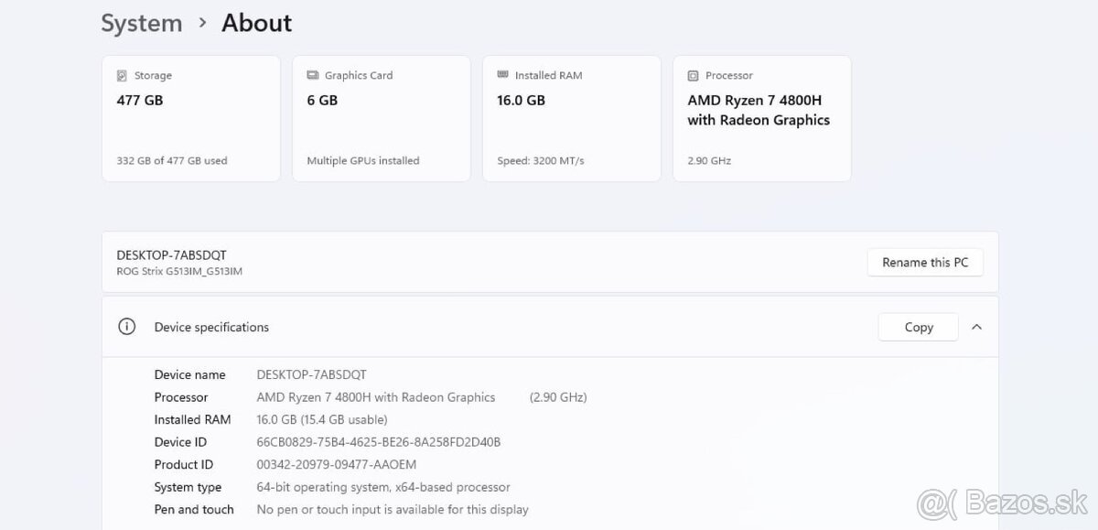Click the Installed RAM memory chip icon
1098x530 pixels.
[x=503, y=75]
